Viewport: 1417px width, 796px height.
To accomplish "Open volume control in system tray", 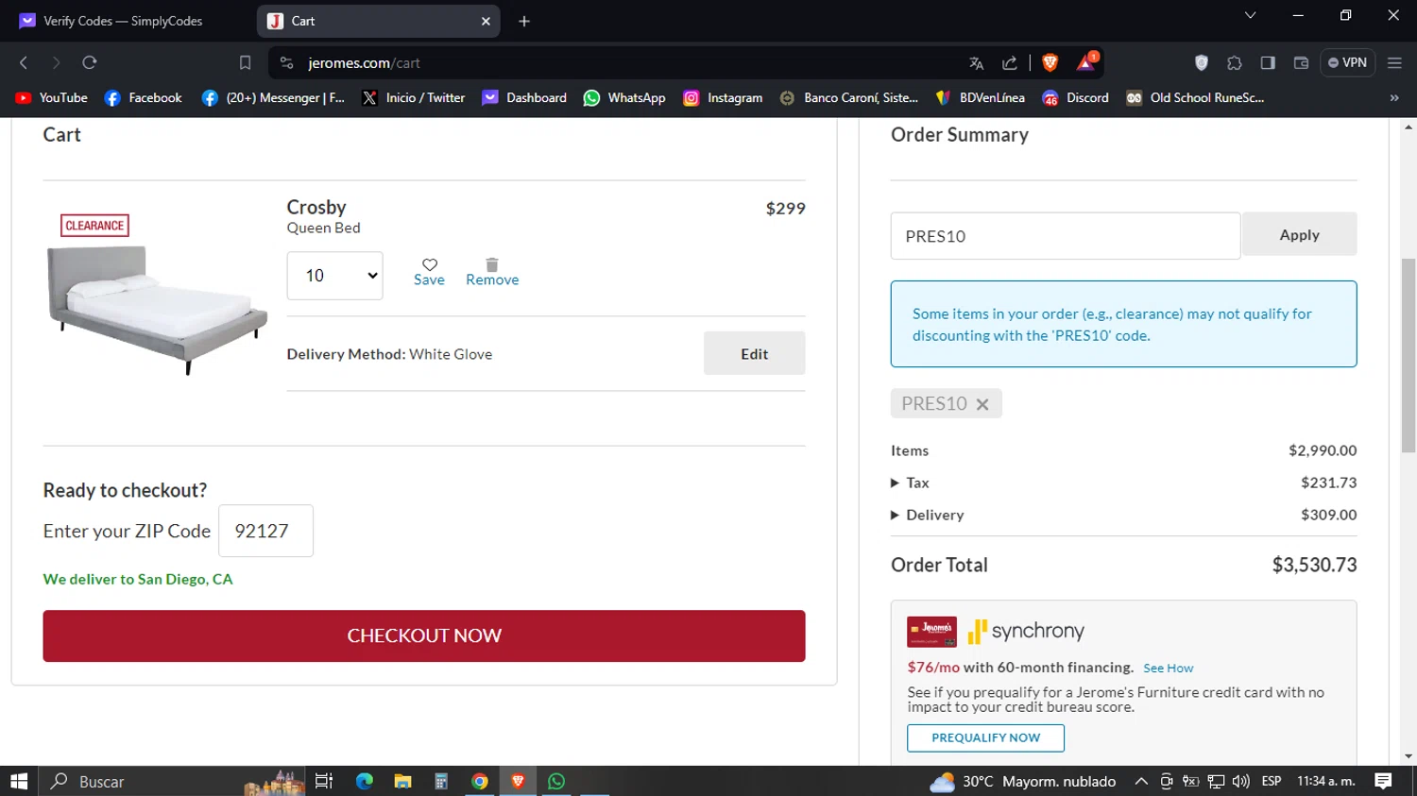I will click(1241, 781).
